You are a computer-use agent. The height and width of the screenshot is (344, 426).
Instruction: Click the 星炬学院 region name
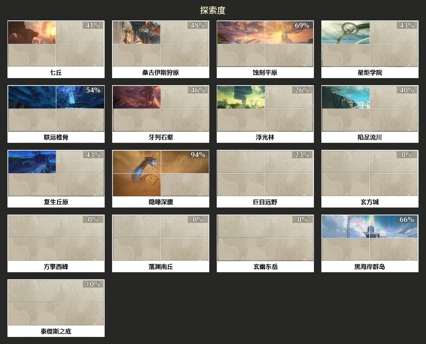click(x=370, y=73)
